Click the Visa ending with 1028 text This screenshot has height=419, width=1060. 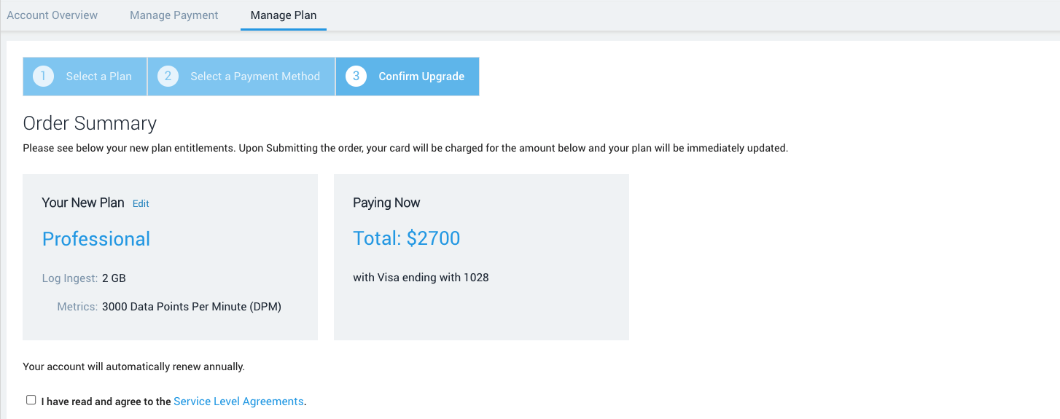[x=421, y=278]
